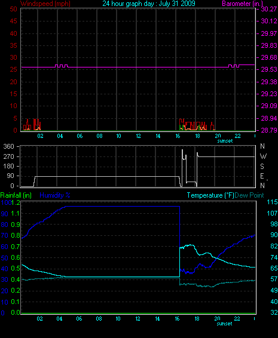Click the sunset marker under bottom graph
This screenshot has width=278, height=338.
click(224, 324)
